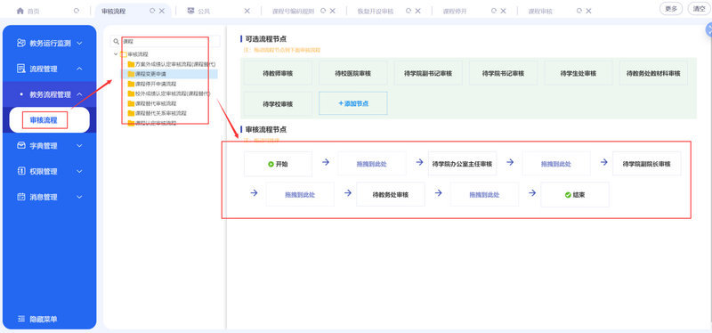Screen dimensions: 712x333
Task: Click the 流程管理 sidebar icon
Action: tap(20, 69)
